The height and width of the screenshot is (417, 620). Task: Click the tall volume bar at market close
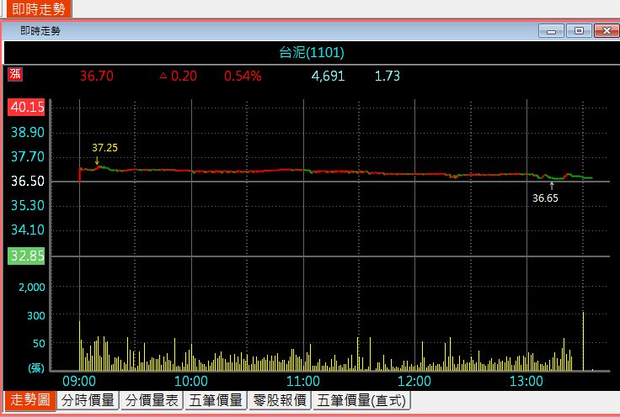coord(583,340)
